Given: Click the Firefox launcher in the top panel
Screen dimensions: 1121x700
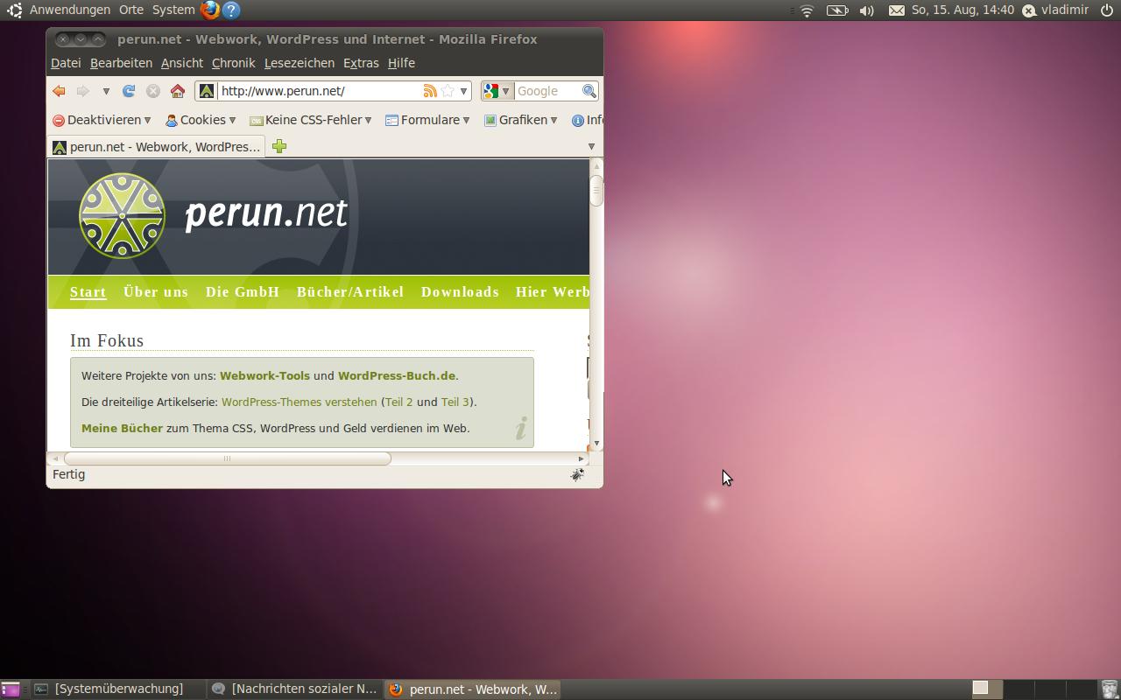Looking at the screenshot, I should click(210, 10).
